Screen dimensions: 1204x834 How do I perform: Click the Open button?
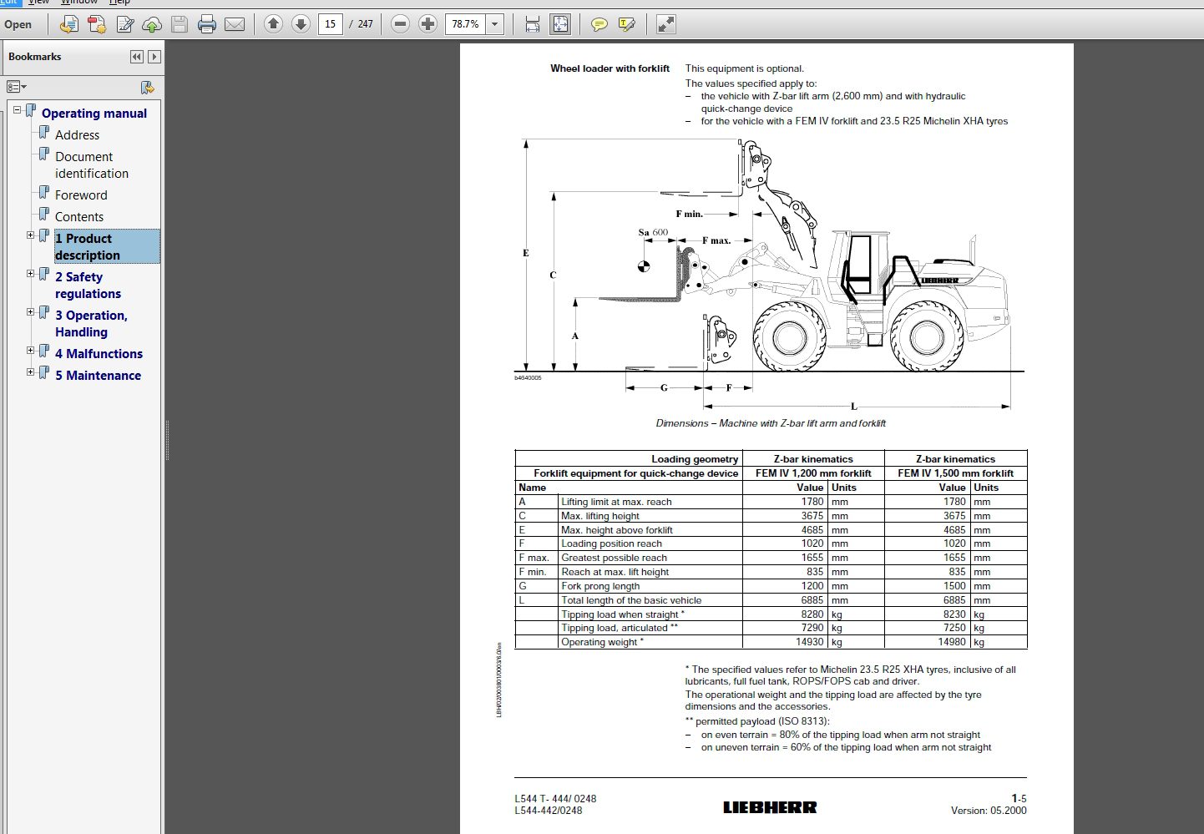click(19, 24)
